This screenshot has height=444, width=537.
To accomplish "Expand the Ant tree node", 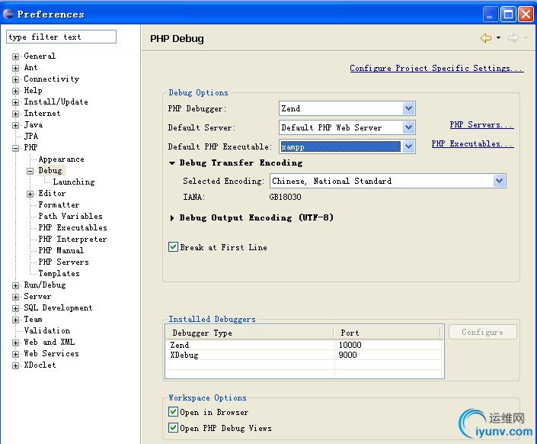I will tap(15, 68).
